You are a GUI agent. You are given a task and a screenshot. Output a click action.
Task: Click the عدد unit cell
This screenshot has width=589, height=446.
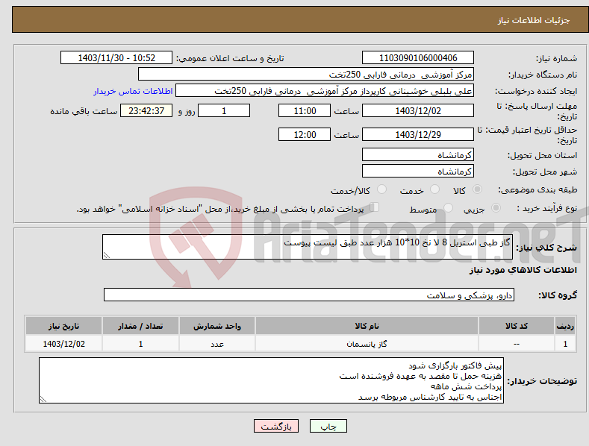217,344
